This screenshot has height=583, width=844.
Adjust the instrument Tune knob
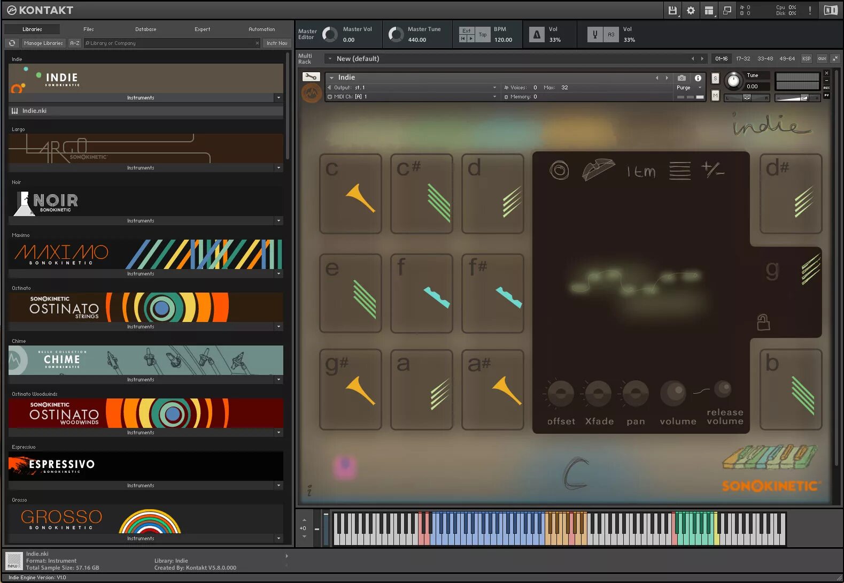733,81
